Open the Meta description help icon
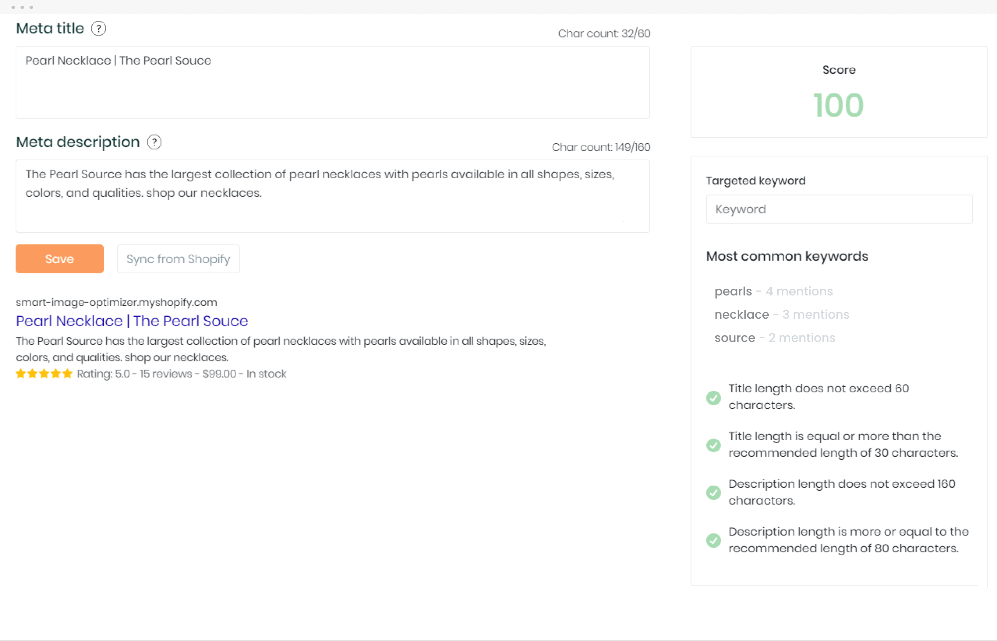The height and width of the screenshot is (641, 997). [x=154, y=142]
